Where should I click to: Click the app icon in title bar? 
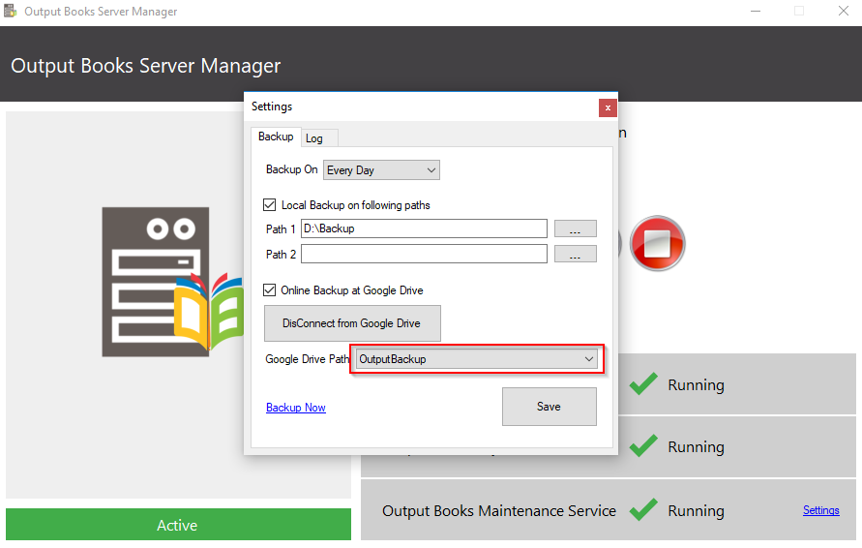click(11, 11)
